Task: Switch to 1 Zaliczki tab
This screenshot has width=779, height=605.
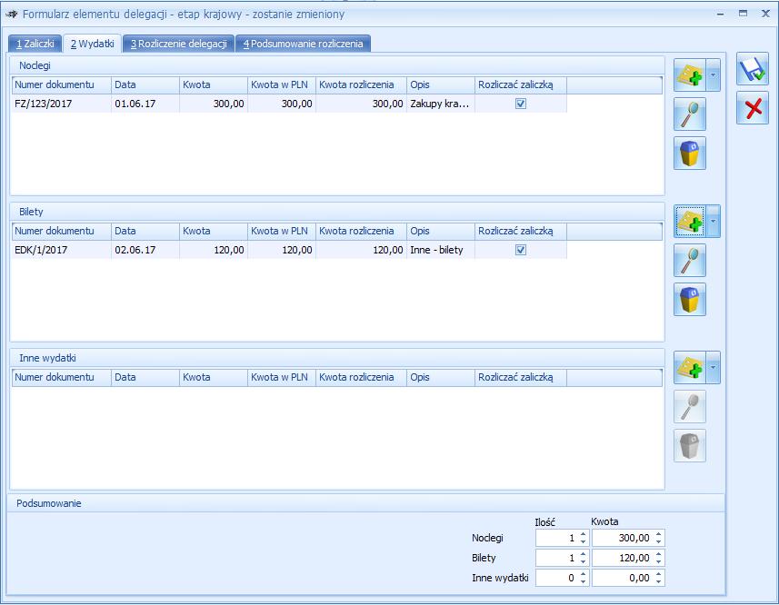Action: coord(35,44)
